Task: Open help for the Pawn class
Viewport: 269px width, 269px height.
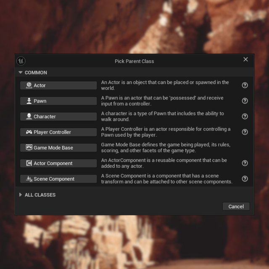Action: pyautogui.click(x=245, y=101)
